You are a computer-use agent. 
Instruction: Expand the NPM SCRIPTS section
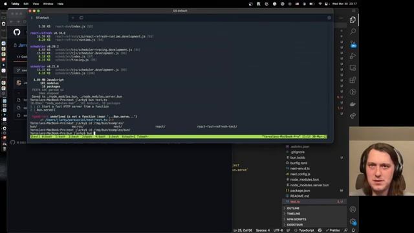pos(314,219)
